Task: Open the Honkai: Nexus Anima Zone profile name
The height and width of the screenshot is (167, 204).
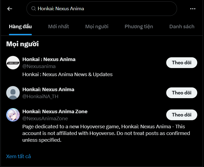Action: pos(55,111)
